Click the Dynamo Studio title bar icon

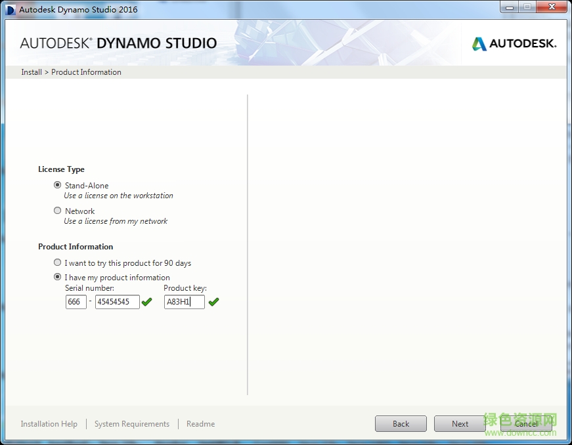tap(9, 9)
